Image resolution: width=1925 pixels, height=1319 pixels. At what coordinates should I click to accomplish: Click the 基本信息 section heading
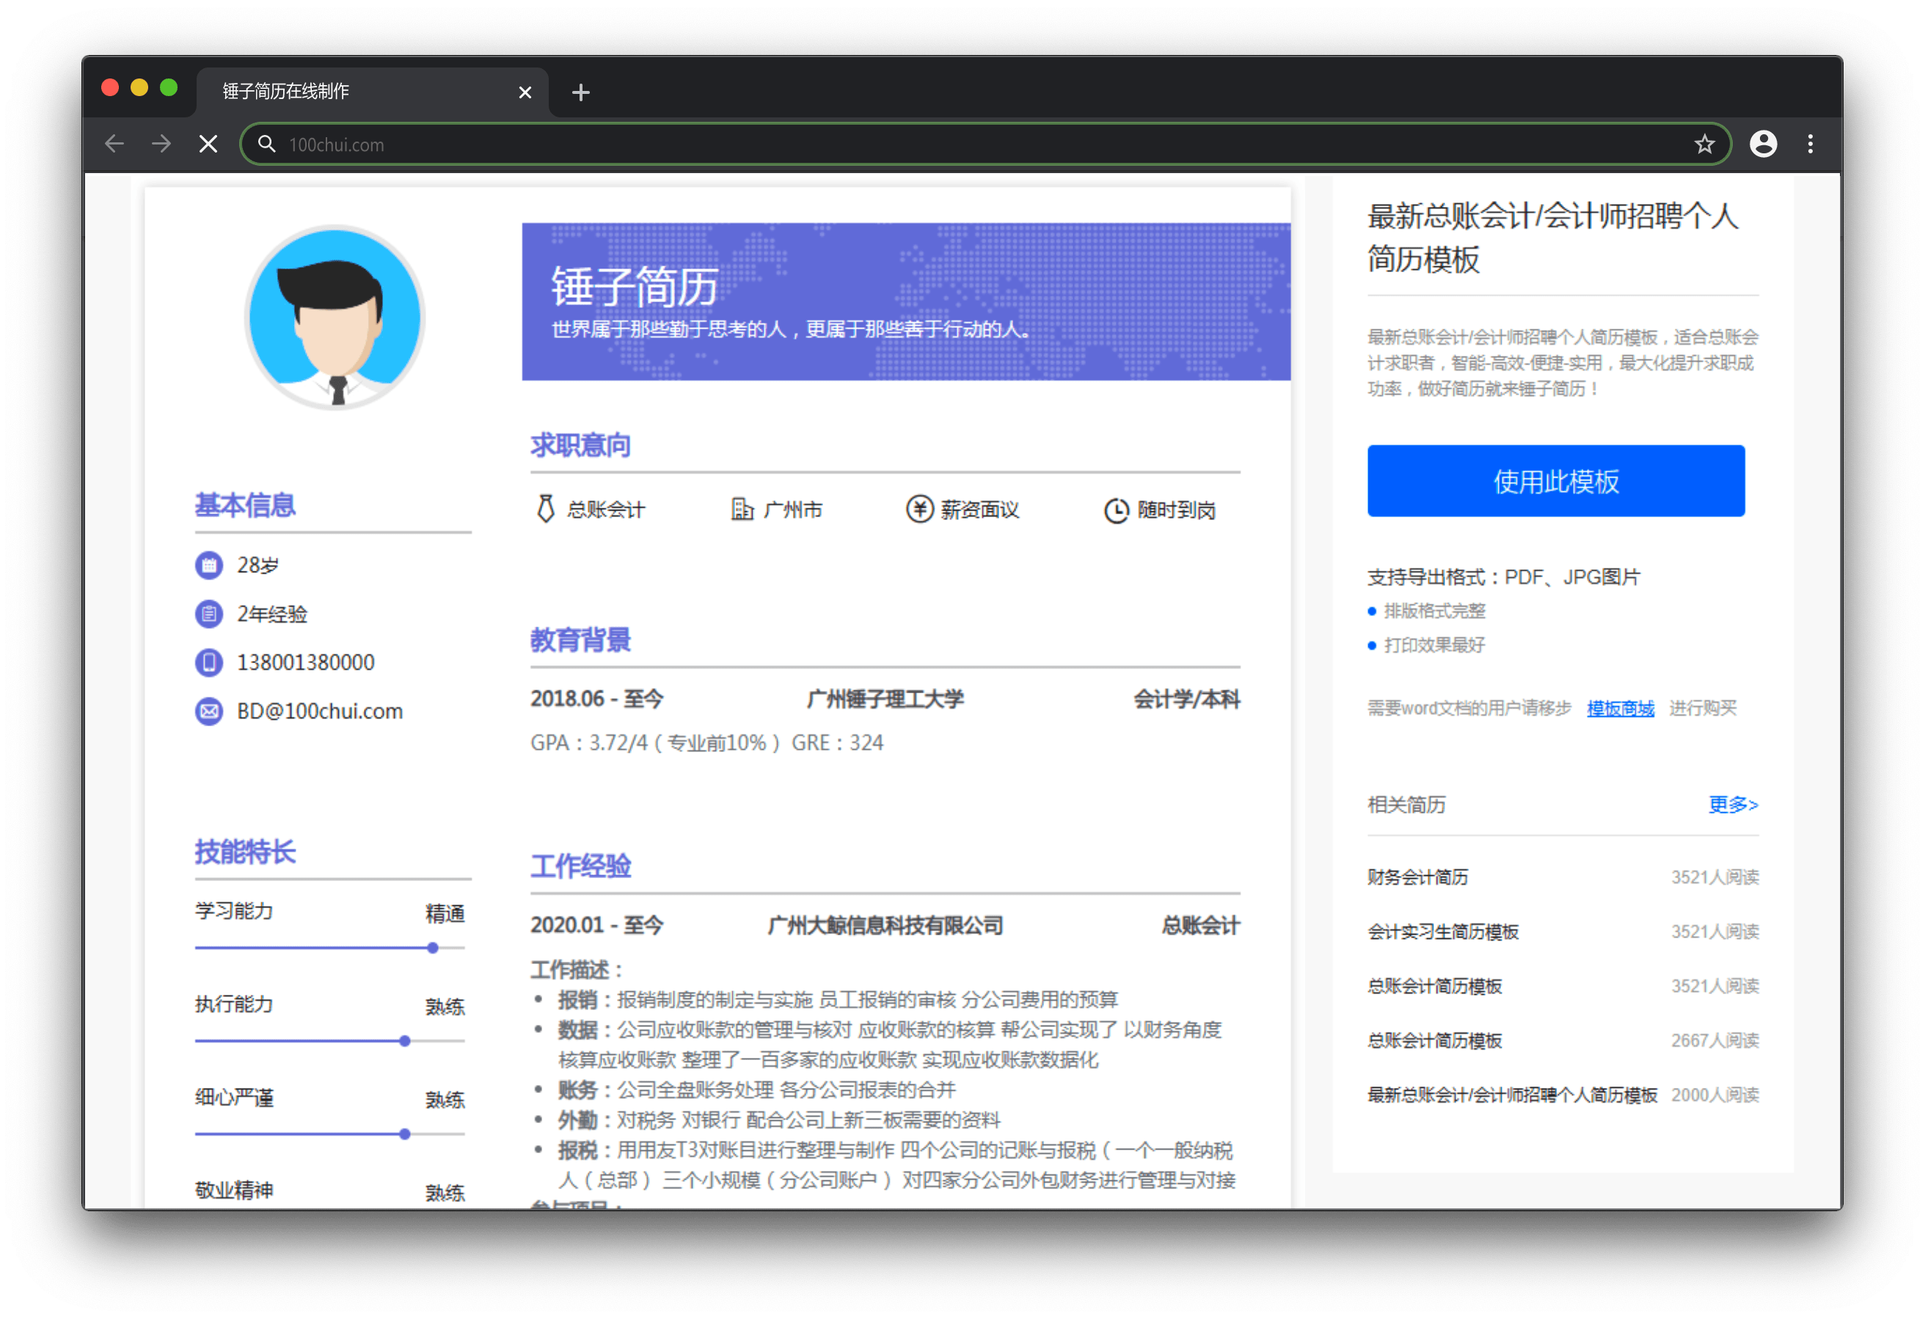click(x=244, y=505)
